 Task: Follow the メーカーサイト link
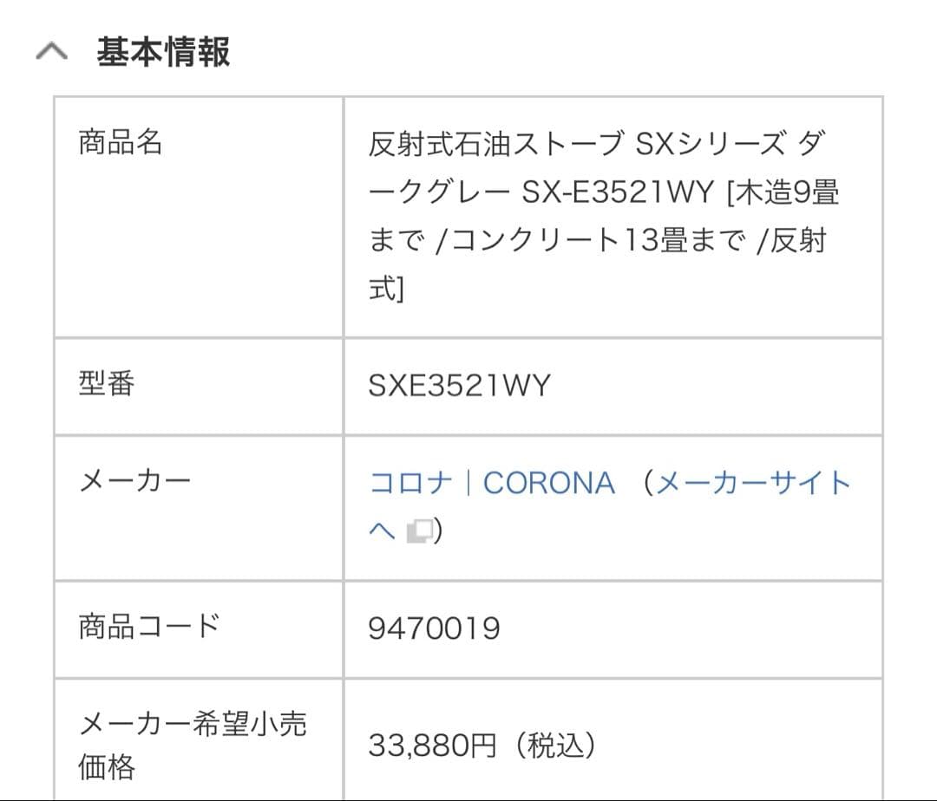[752, 483]
